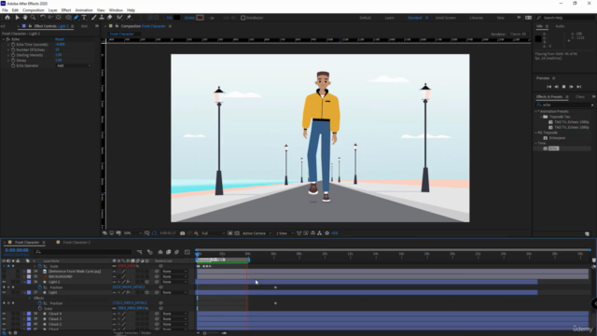Screen dimensions: 597x336
Task: Select the Roto Brush tool
Action: pyautogui.click(x=120, y=18)
